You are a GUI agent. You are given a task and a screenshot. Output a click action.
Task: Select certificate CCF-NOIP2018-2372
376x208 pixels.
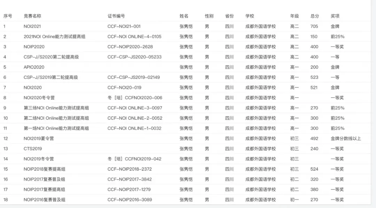[130, 169]
